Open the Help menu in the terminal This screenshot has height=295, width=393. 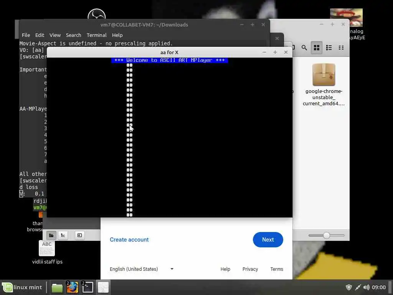tap(117, 35)
